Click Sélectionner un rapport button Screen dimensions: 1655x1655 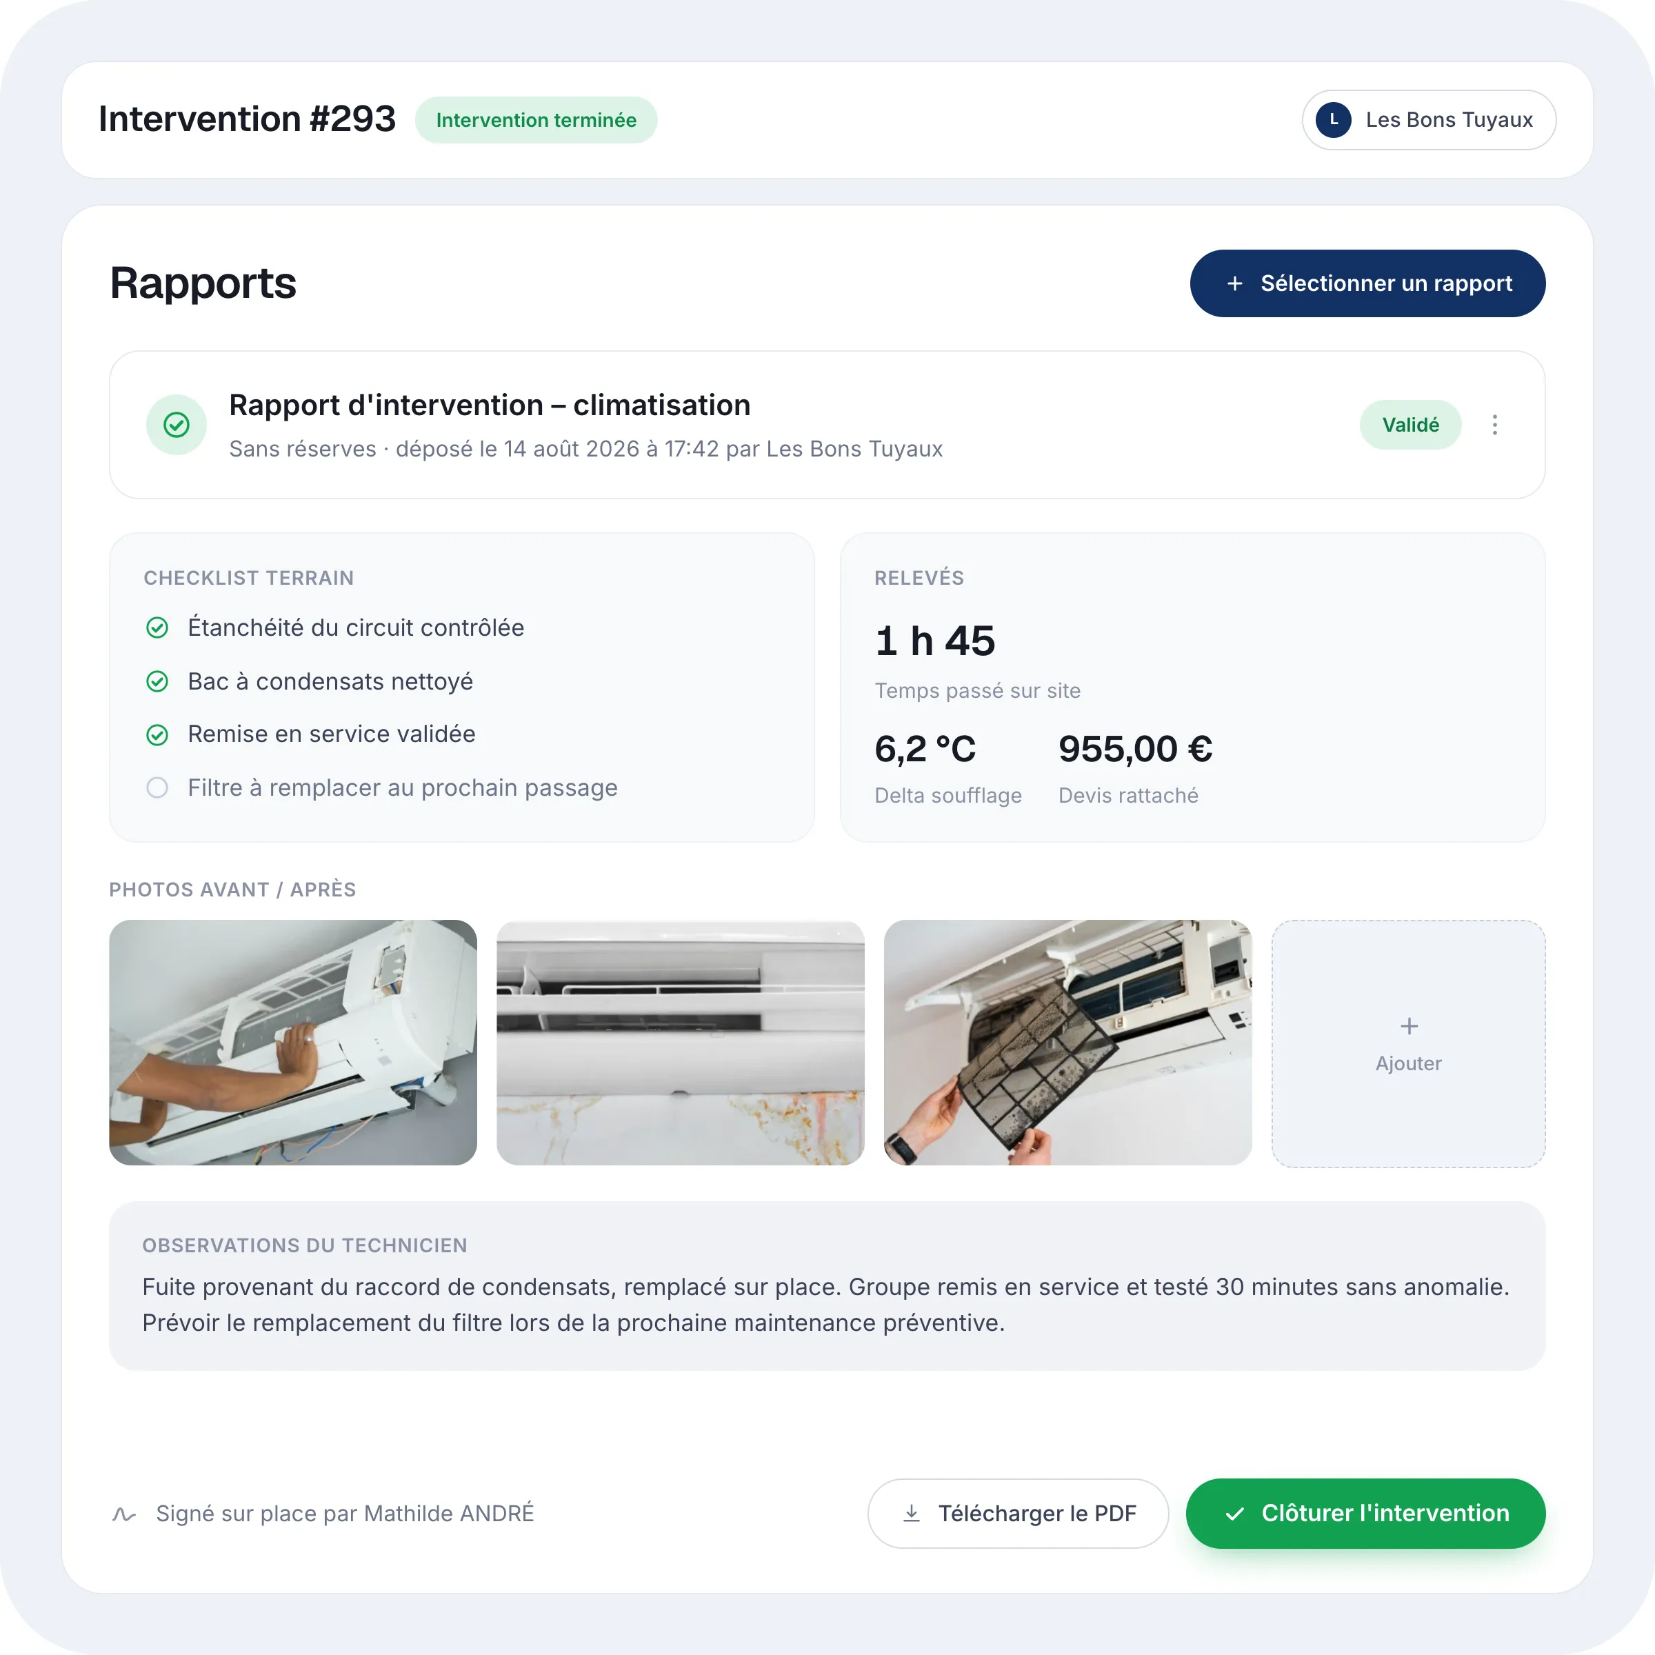pos(1367,283)
